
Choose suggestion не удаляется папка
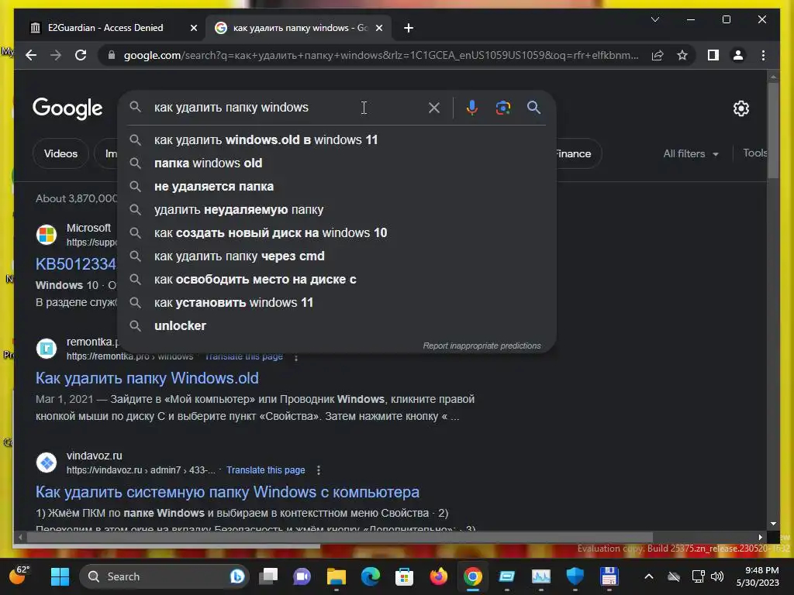click(x=337, y=186)
